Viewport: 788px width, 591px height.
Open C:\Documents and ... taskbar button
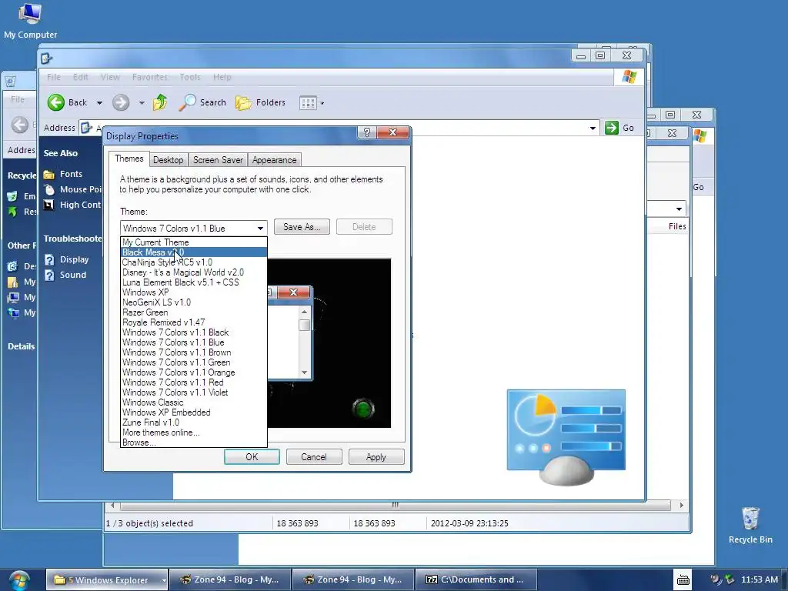coord(476,580)
